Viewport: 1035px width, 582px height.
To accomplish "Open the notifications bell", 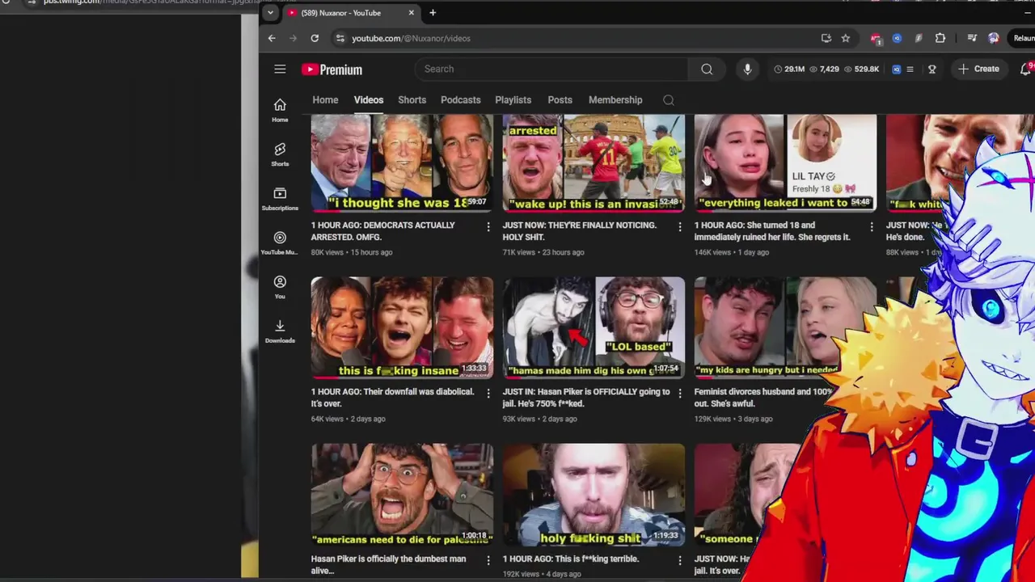I will coord(1025,70).
